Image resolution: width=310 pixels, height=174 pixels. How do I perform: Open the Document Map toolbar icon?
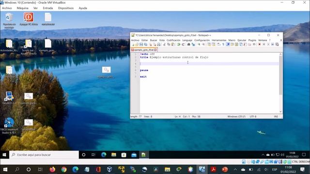(236, 44)
